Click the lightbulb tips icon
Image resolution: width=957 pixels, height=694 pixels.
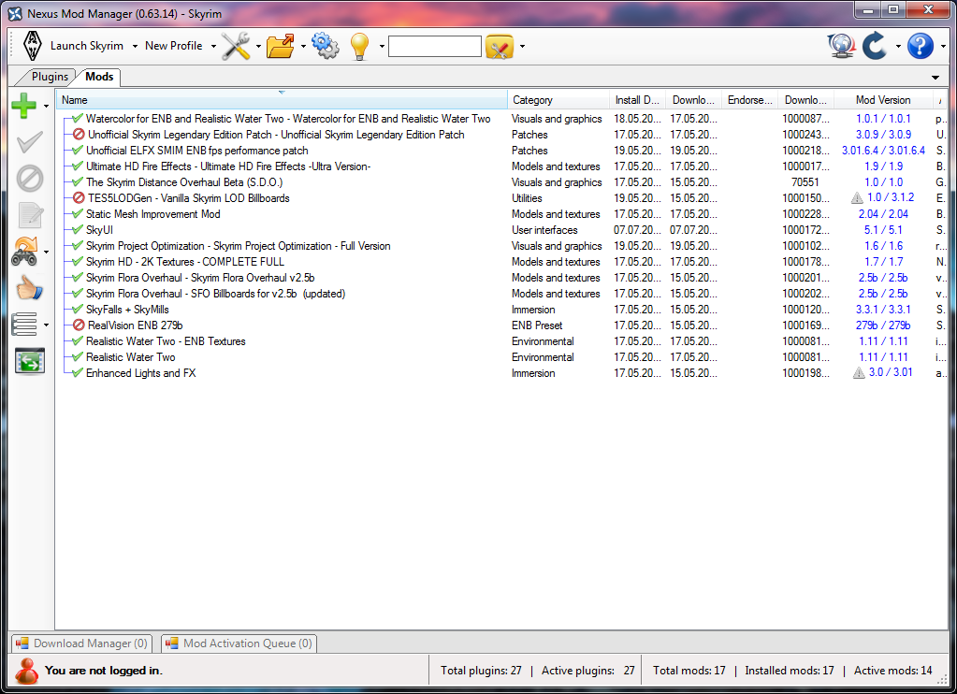click(x=359, y=46)
